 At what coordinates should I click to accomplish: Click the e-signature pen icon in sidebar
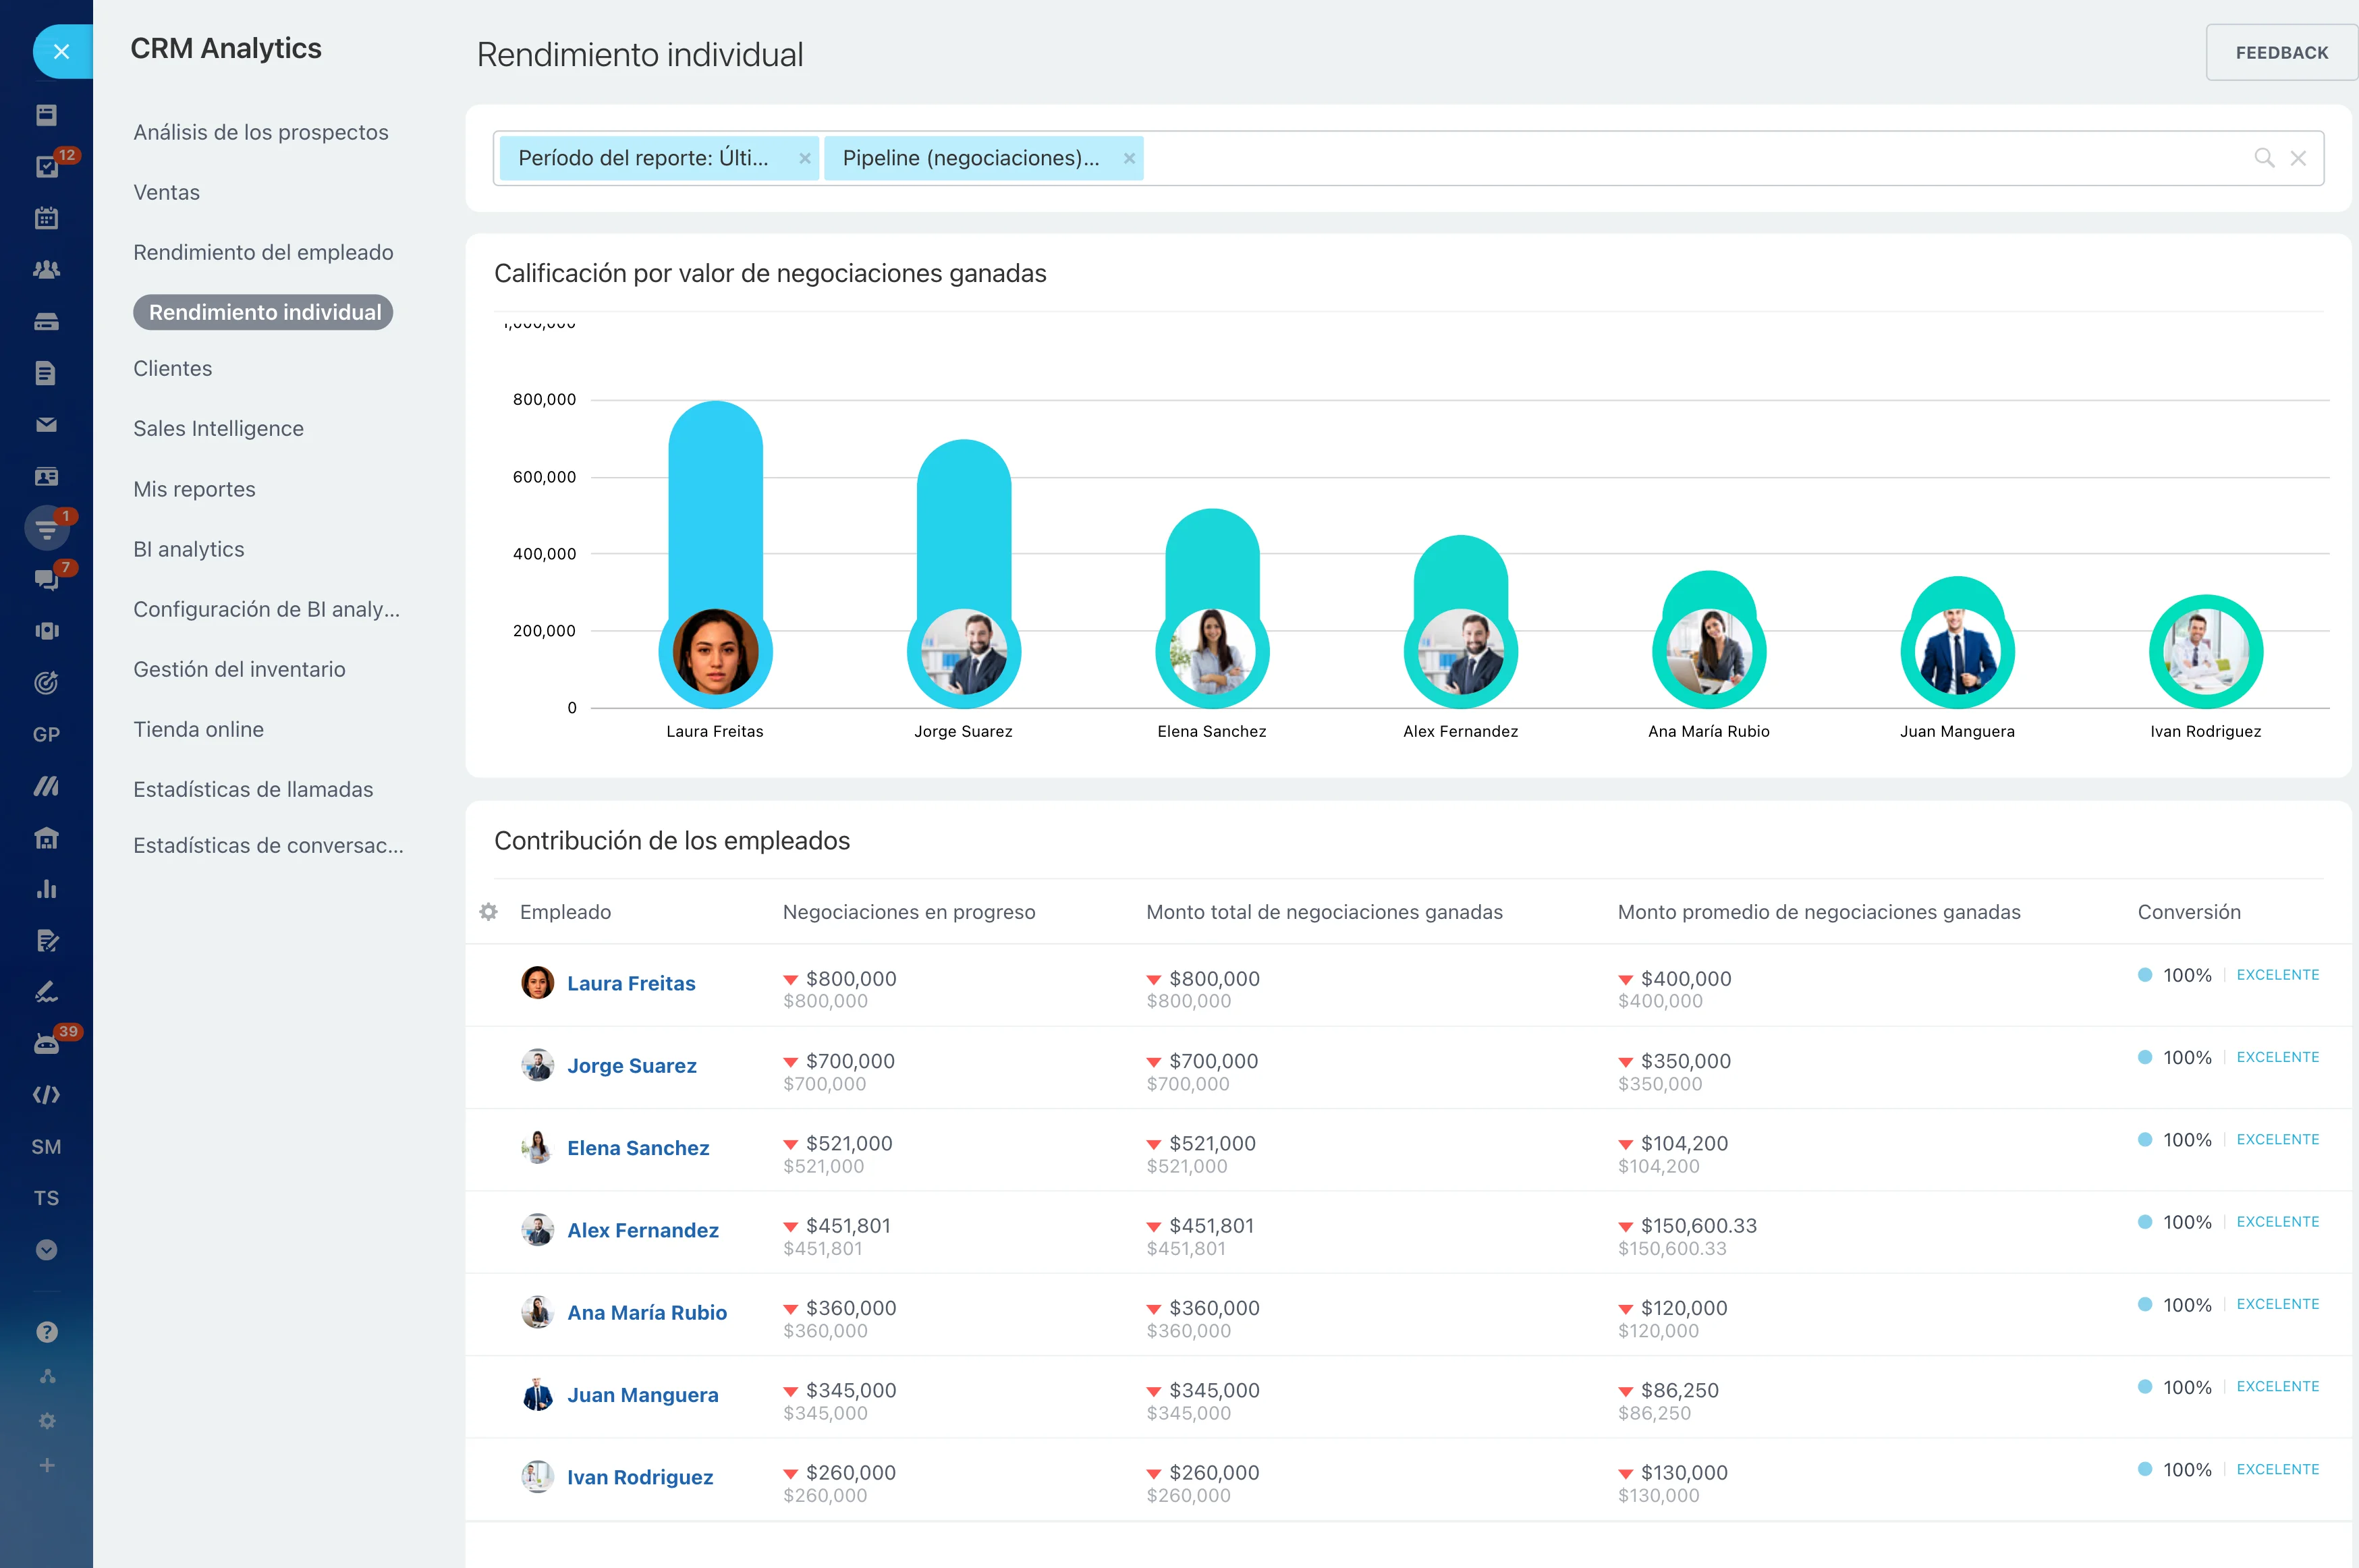[46, 992]
